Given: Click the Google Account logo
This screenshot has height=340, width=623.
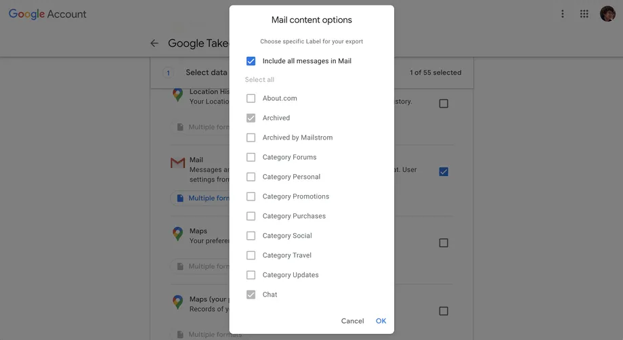Looking at the screenshot, I should 47,14.
